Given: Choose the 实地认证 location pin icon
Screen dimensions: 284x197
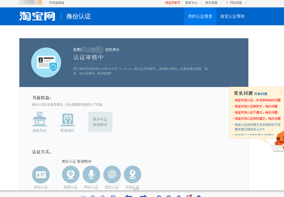Looking at the screenshot, I should click(x=133, y=174).
